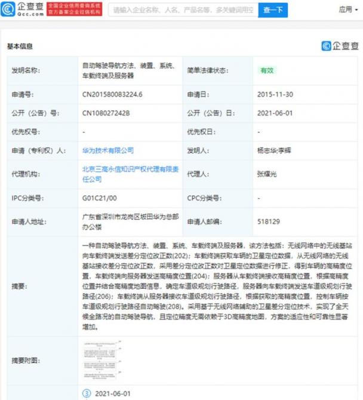Select agent name 张耀光
The width and height of the screenshot is (363, 400).
coord(267,174)
